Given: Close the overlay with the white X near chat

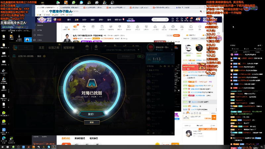Looking at the screenshot, I should [179, 90].
